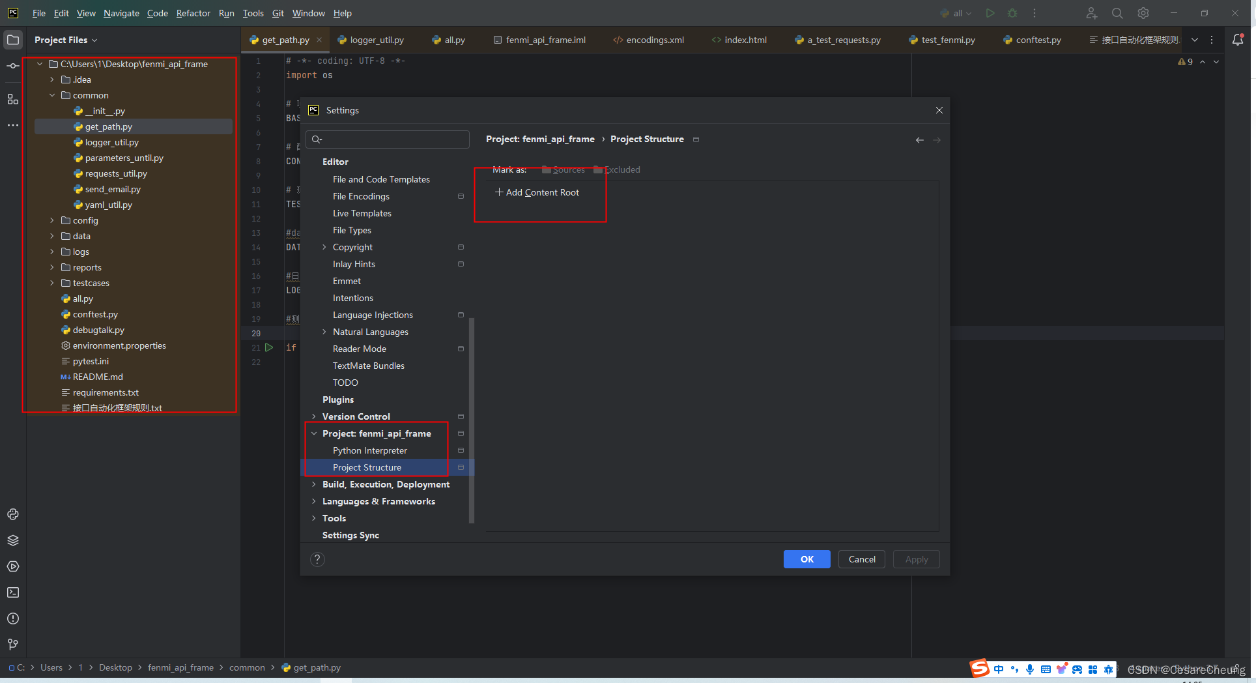Click the Run button in the toolbar
Screen dimensions: 1256x683
point(990,13)
